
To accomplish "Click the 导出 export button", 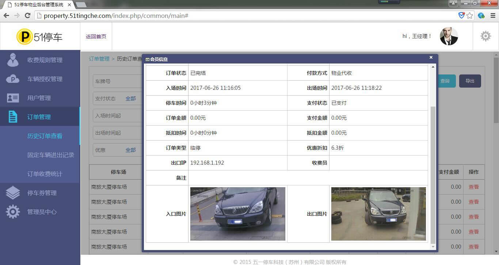I will click(x=470, y=81).
